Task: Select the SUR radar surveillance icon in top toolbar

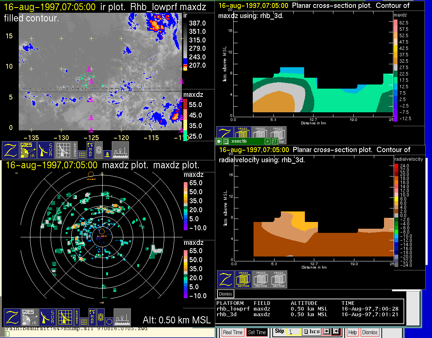Action: (46, 150)
